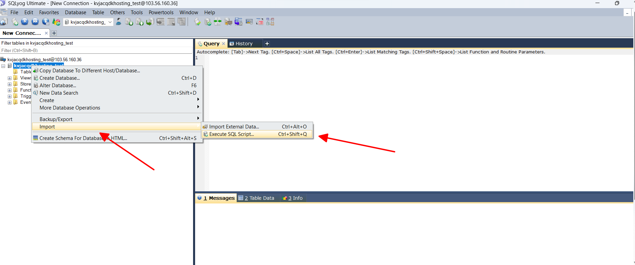The height and width of the screenshot is (265, 635).
Task: Open the Others menu
Action: click(x=117, y=13)
